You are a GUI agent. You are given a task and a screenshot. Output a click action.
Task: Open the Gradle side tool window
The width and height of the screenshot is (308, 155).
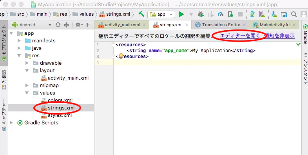[305, 35]
